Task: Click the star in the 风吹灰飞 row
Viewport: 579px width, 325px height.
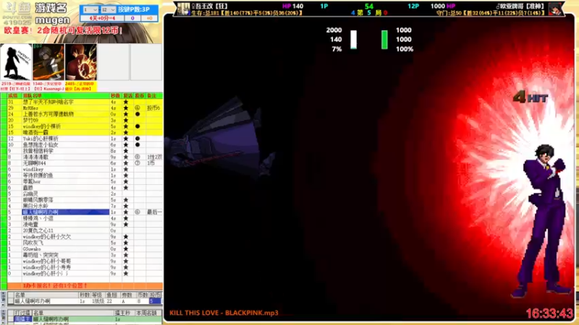Action: 125,243
